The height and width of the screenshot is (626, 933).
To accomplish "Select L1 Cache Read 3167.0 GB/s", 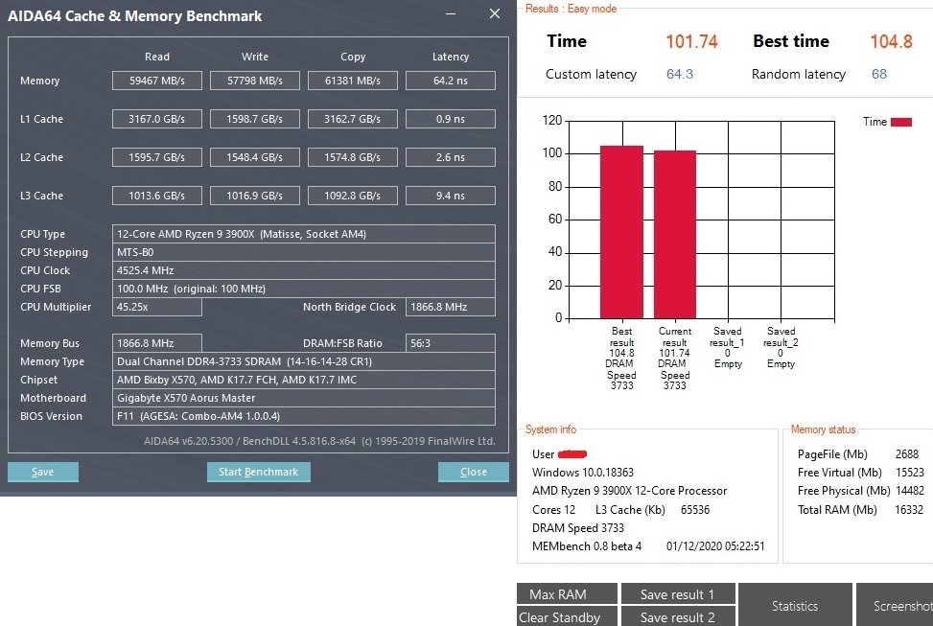I will (x=157, y=119).
